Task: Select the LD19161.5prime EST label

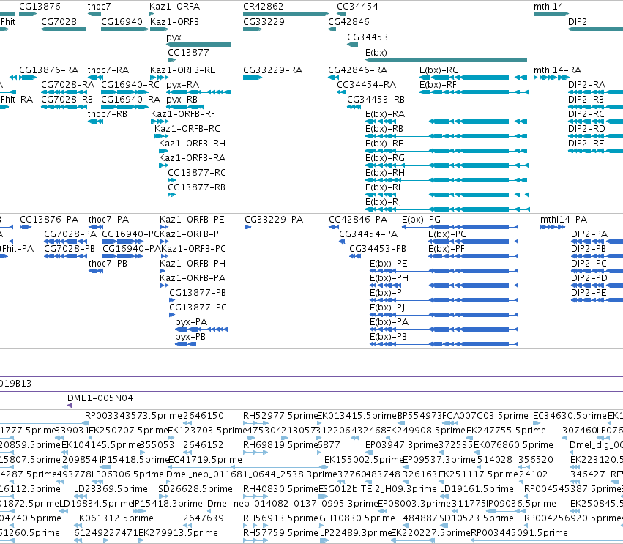Action: point(477,489)
